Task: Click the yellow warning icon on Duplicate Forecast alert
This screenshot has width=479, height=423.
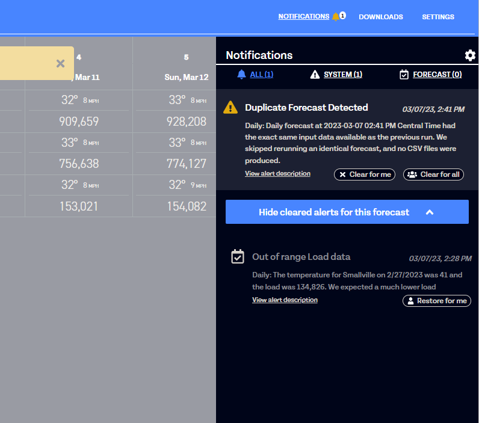Action: click(x=230, y=108)
